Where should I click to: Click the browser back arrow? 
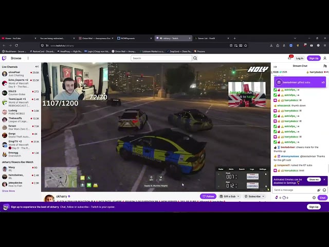point(4,45)
